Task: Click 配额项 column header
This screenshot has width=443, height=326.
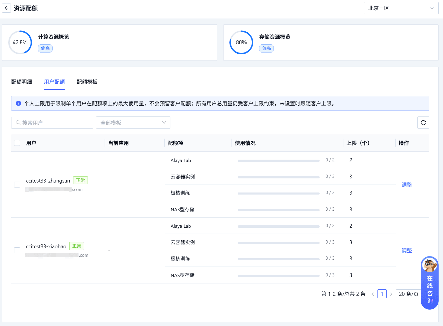Action: (x=175, y=143)
